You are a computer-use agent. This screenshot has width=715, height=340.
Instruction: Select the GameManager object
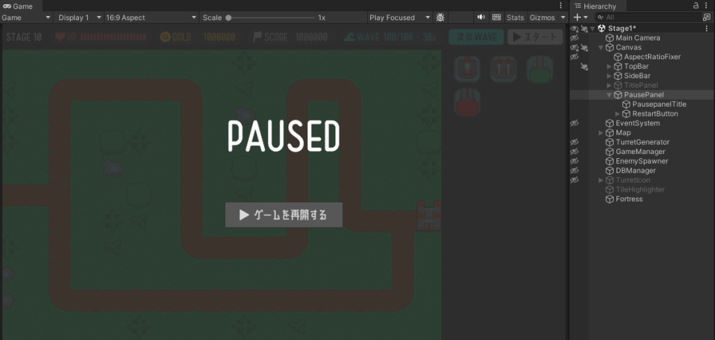[640, 152]
